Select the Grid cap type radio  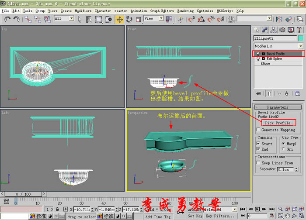[x=283, y=149]
